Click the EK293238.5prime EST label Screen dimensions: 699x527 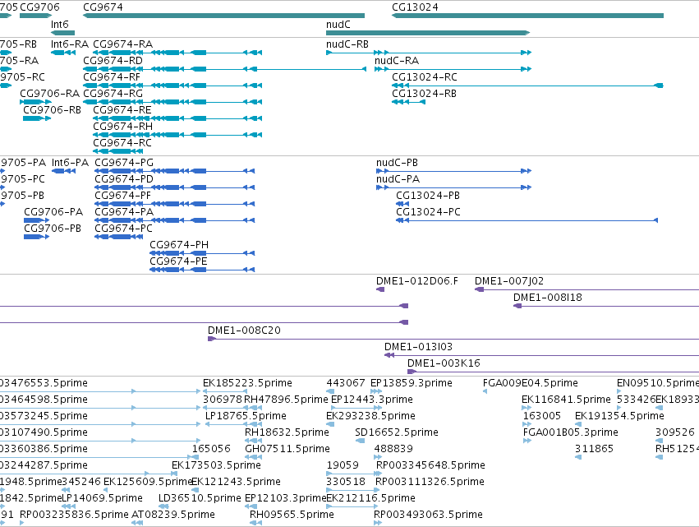(x=370, y=416)
